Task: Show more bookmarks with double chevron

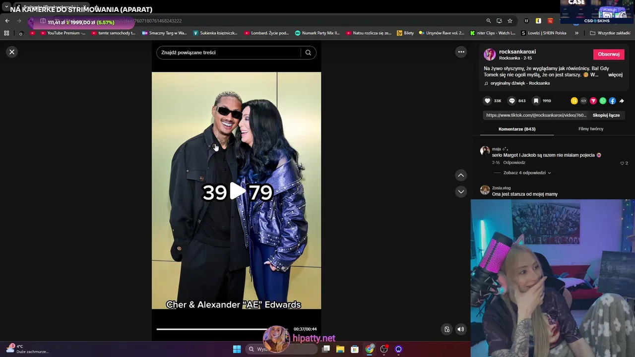Action: (x=576, y=33)
